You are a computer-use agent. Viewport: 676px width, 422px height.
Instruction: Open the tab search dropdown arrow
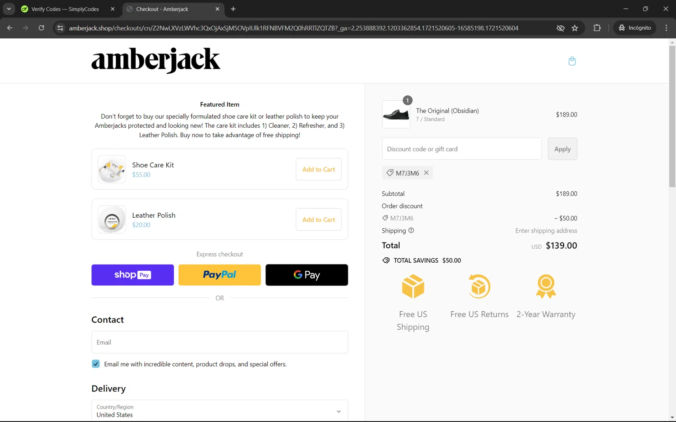coord(9,9)
